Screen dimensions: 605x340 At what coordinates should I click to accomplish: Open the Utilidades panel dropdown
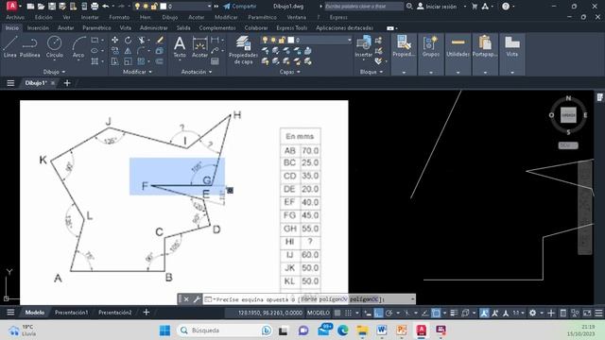(x=458, y=72)
